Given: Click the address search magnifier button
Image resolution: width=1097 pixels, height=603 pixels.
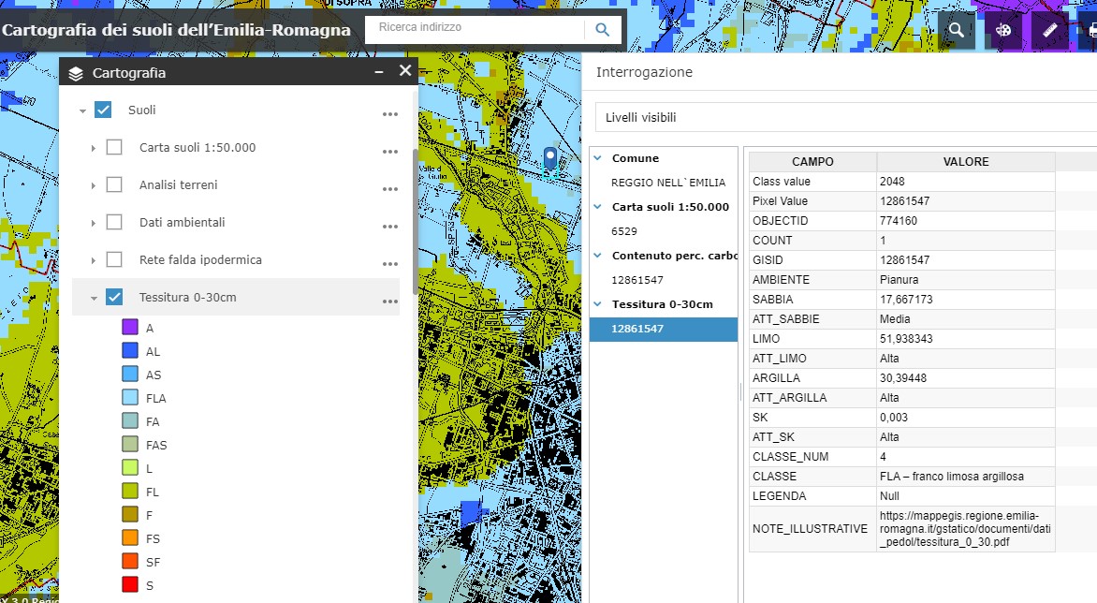Looking at the screenshot, I should tap(604, 30).
